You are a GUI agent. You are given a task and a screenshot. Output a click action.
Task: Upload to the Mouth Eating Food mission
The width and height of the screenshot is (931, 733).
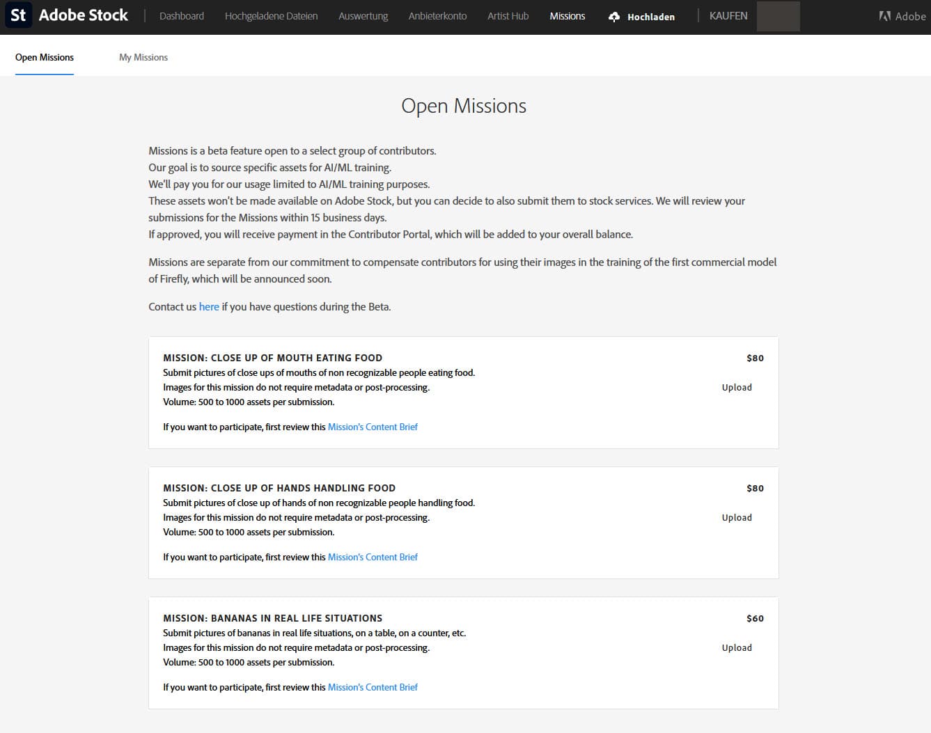(x=737, y=388)
